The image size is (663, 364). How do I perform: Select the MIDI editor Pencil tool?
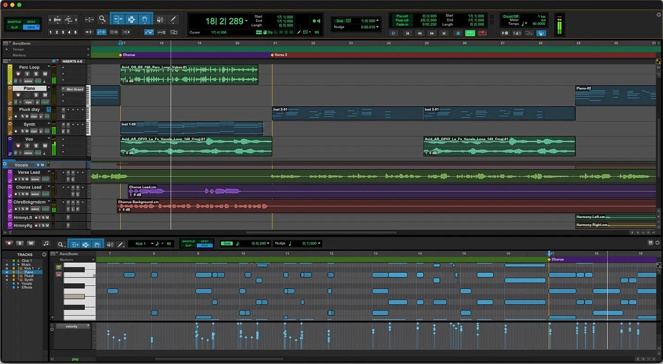[121, 244]
